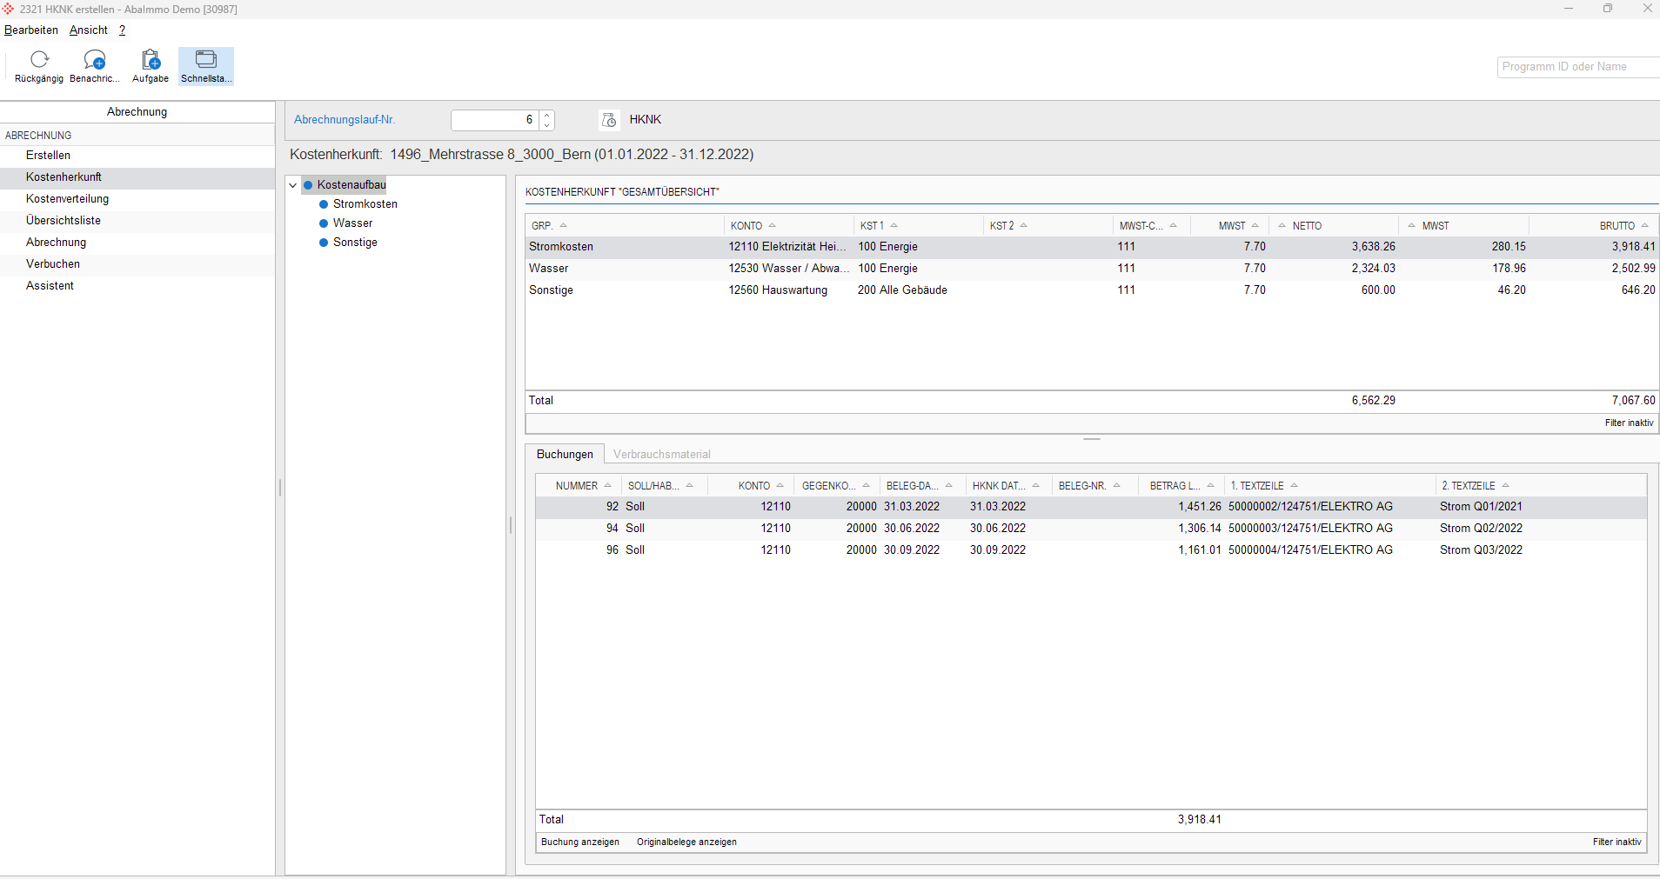Collapse the Kostenaufbau tree node
1660x879 pixels.
point(293,185)
